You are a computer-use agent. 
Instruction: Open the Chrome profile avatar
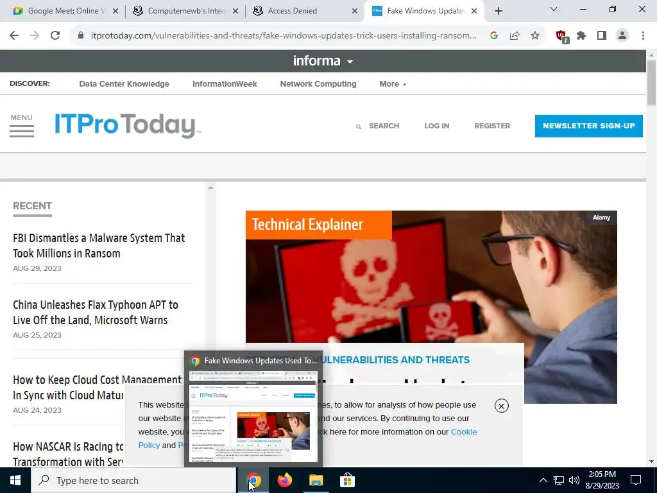(622, 36)
